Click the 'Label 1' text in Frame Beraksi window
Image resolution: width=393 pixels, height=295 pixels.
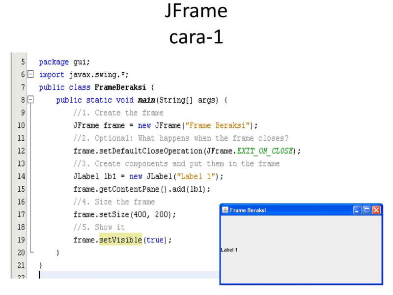click(229, 250)
